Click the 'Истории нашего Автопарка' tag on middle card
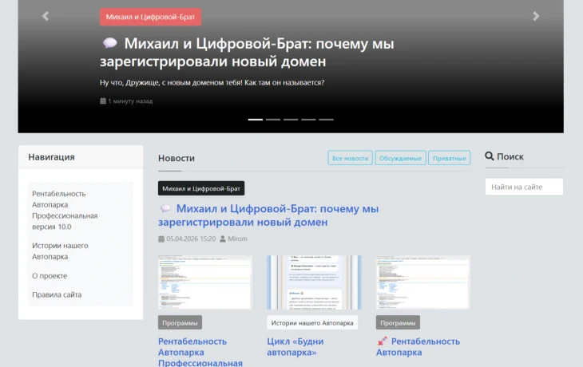 (312, 322)
